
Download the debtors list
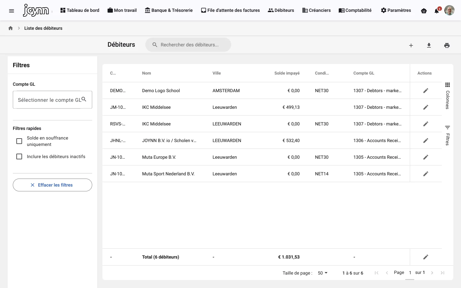pyautogui.click(x=429, y=45)
